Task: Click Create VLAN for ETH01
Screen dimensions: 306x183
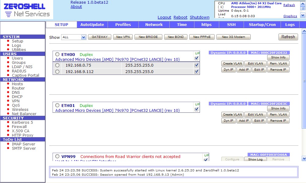Action: tap(232, 115)
